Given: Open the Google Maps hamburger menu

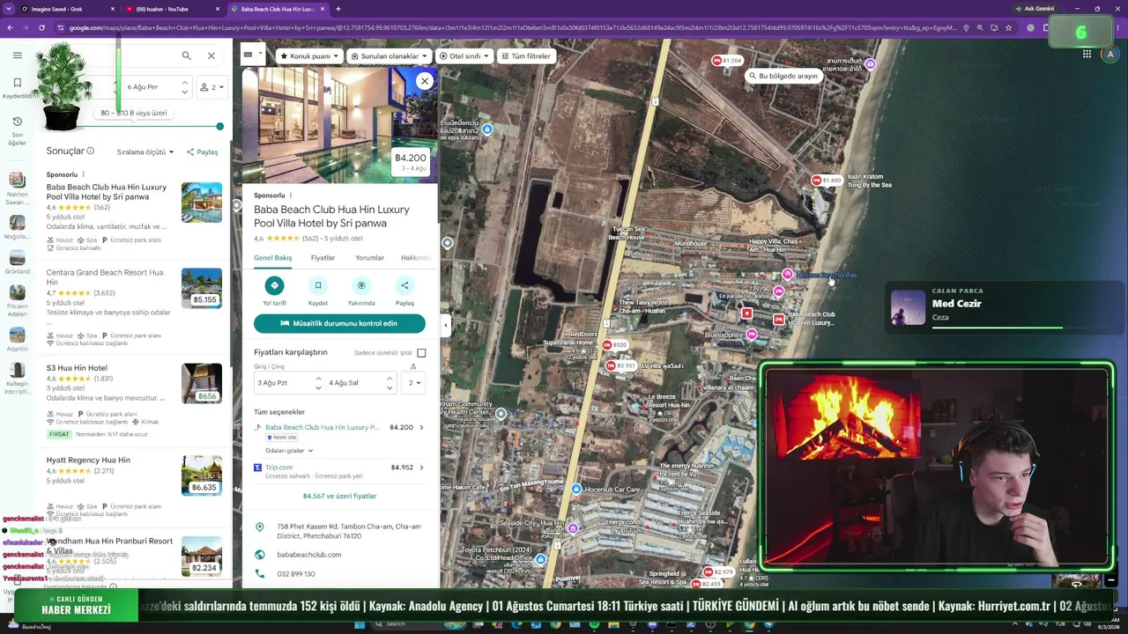Looking at the screenshot, I should point(17,55).
